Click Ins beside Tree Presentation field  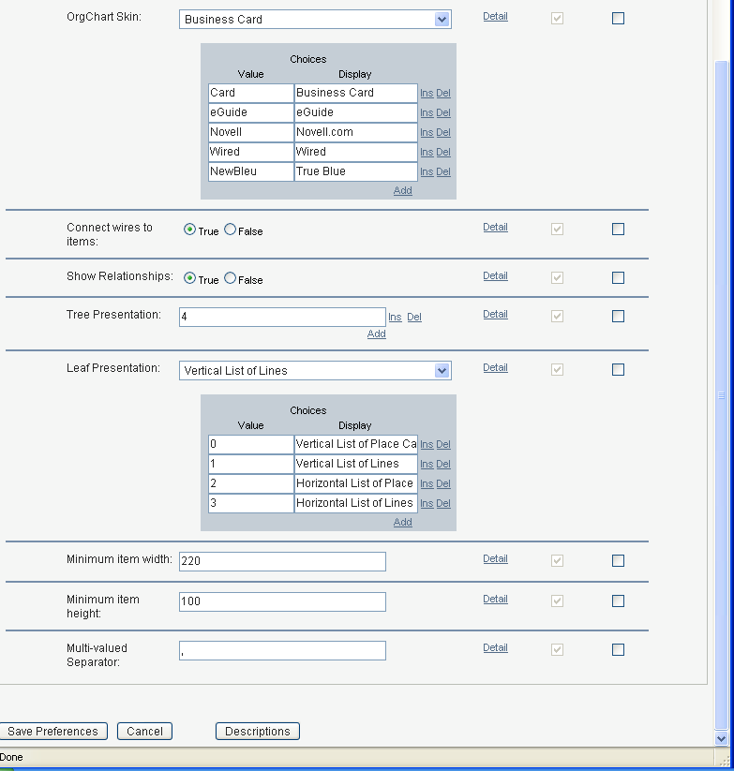click(x=395, y=318)
